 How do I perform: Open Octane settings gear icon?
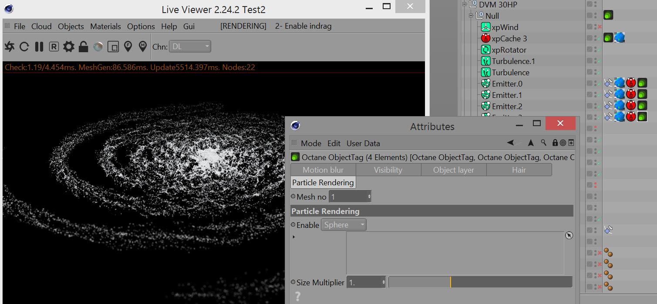(x=69, y=47)
